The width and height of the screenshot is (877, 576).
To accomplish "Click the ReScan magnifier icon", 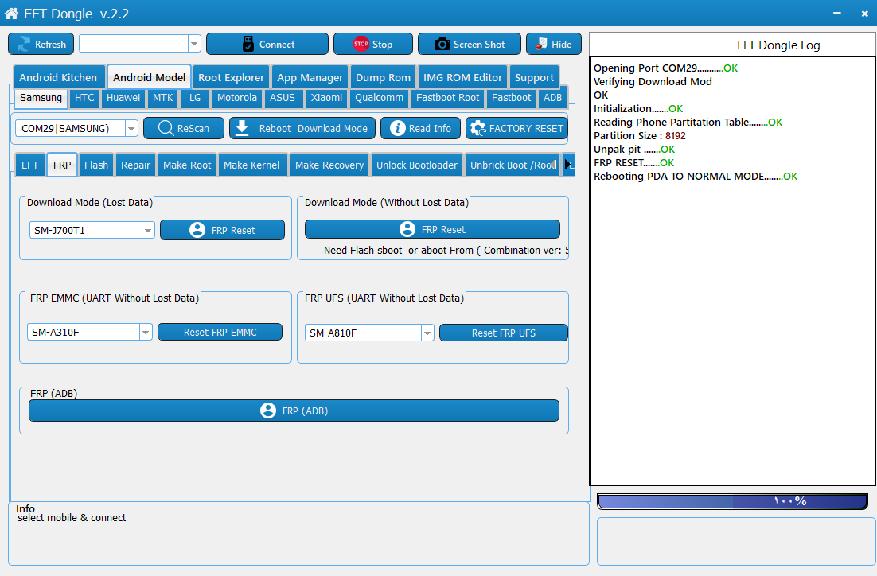I will tap(166, 128).
